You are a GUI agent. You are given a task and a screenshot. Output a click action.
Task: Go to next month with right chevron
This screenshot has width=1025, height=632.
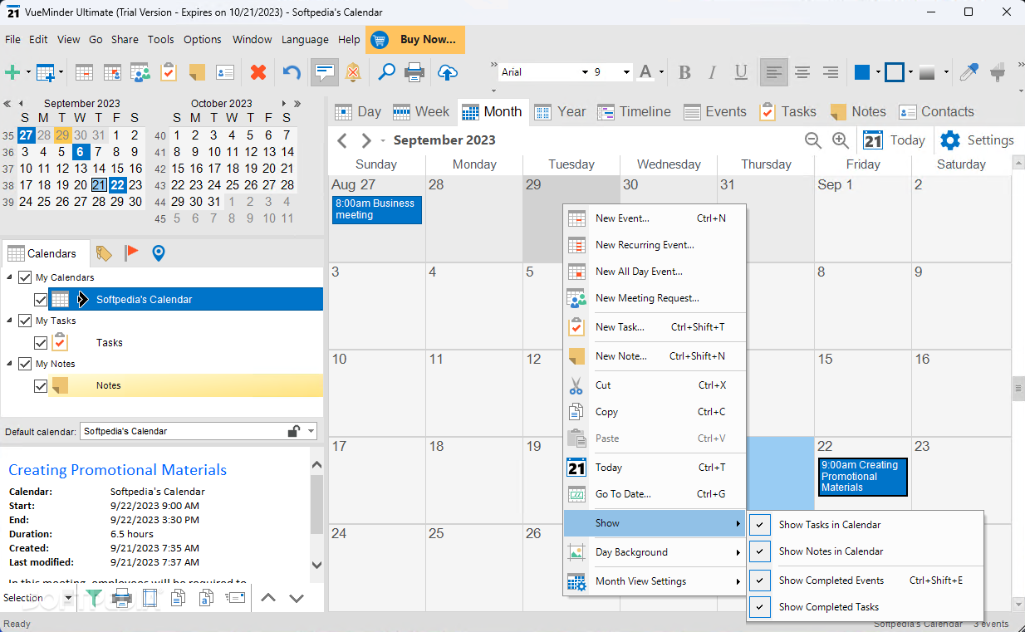pos(365,140)
